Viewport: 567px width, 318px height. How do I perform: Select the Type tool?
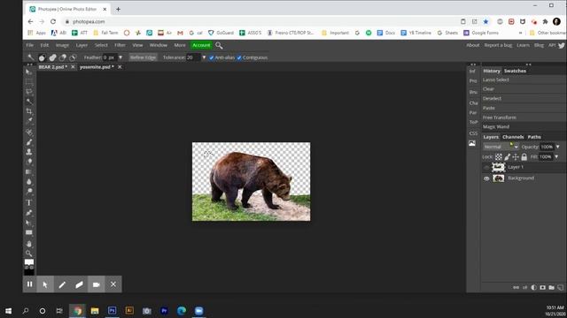tap(29, 203)
